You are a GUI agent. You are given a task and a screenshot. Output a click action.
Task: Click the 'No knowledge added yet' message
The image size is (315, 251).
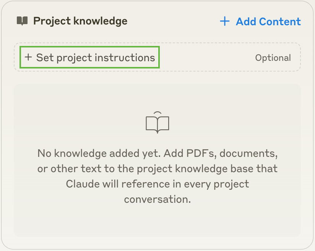click(99, 153)
